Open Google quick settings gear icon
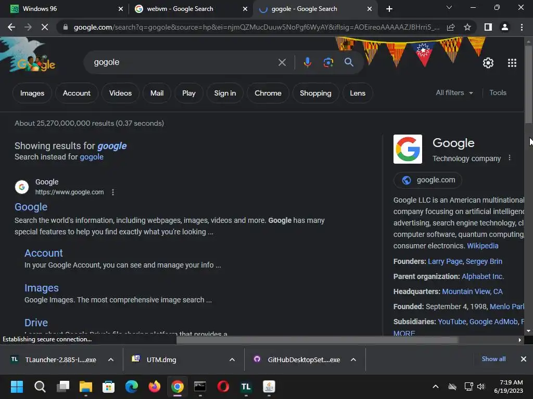The width and height of the screenshot is (533, 399). [488, 63]
